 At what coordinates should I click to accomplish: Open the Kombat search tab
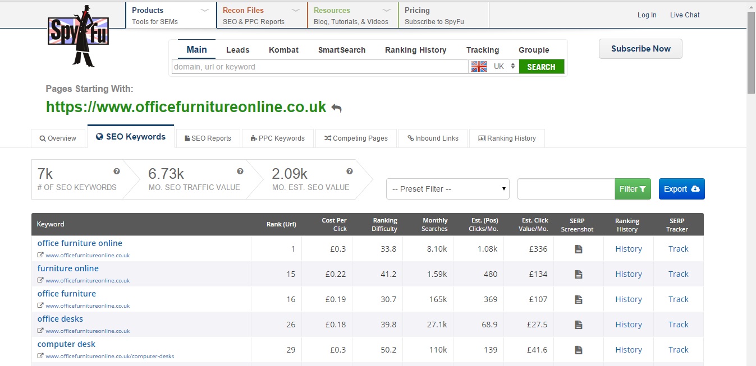283,50
